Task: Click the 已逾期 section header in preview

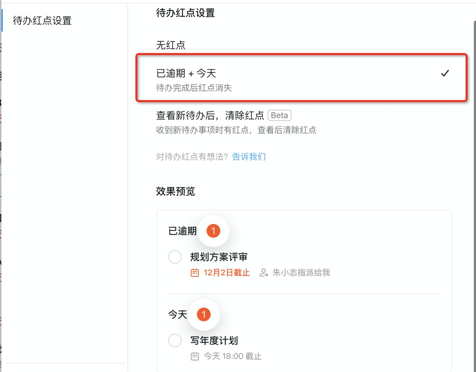Action: tap(182, 231)
